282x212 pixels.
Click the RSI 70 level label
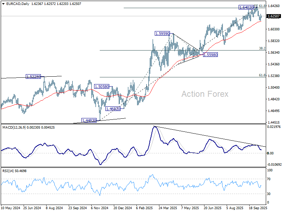pos(269,179)
